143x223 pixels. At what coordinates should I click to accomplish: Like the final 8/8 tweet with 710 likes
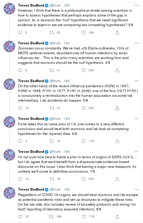pyautogui.click(x=84, y=217)
